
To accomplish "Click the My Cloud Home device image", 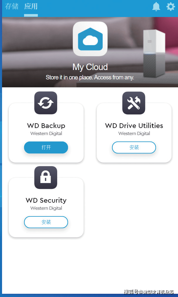I will (x=154, y=53).
